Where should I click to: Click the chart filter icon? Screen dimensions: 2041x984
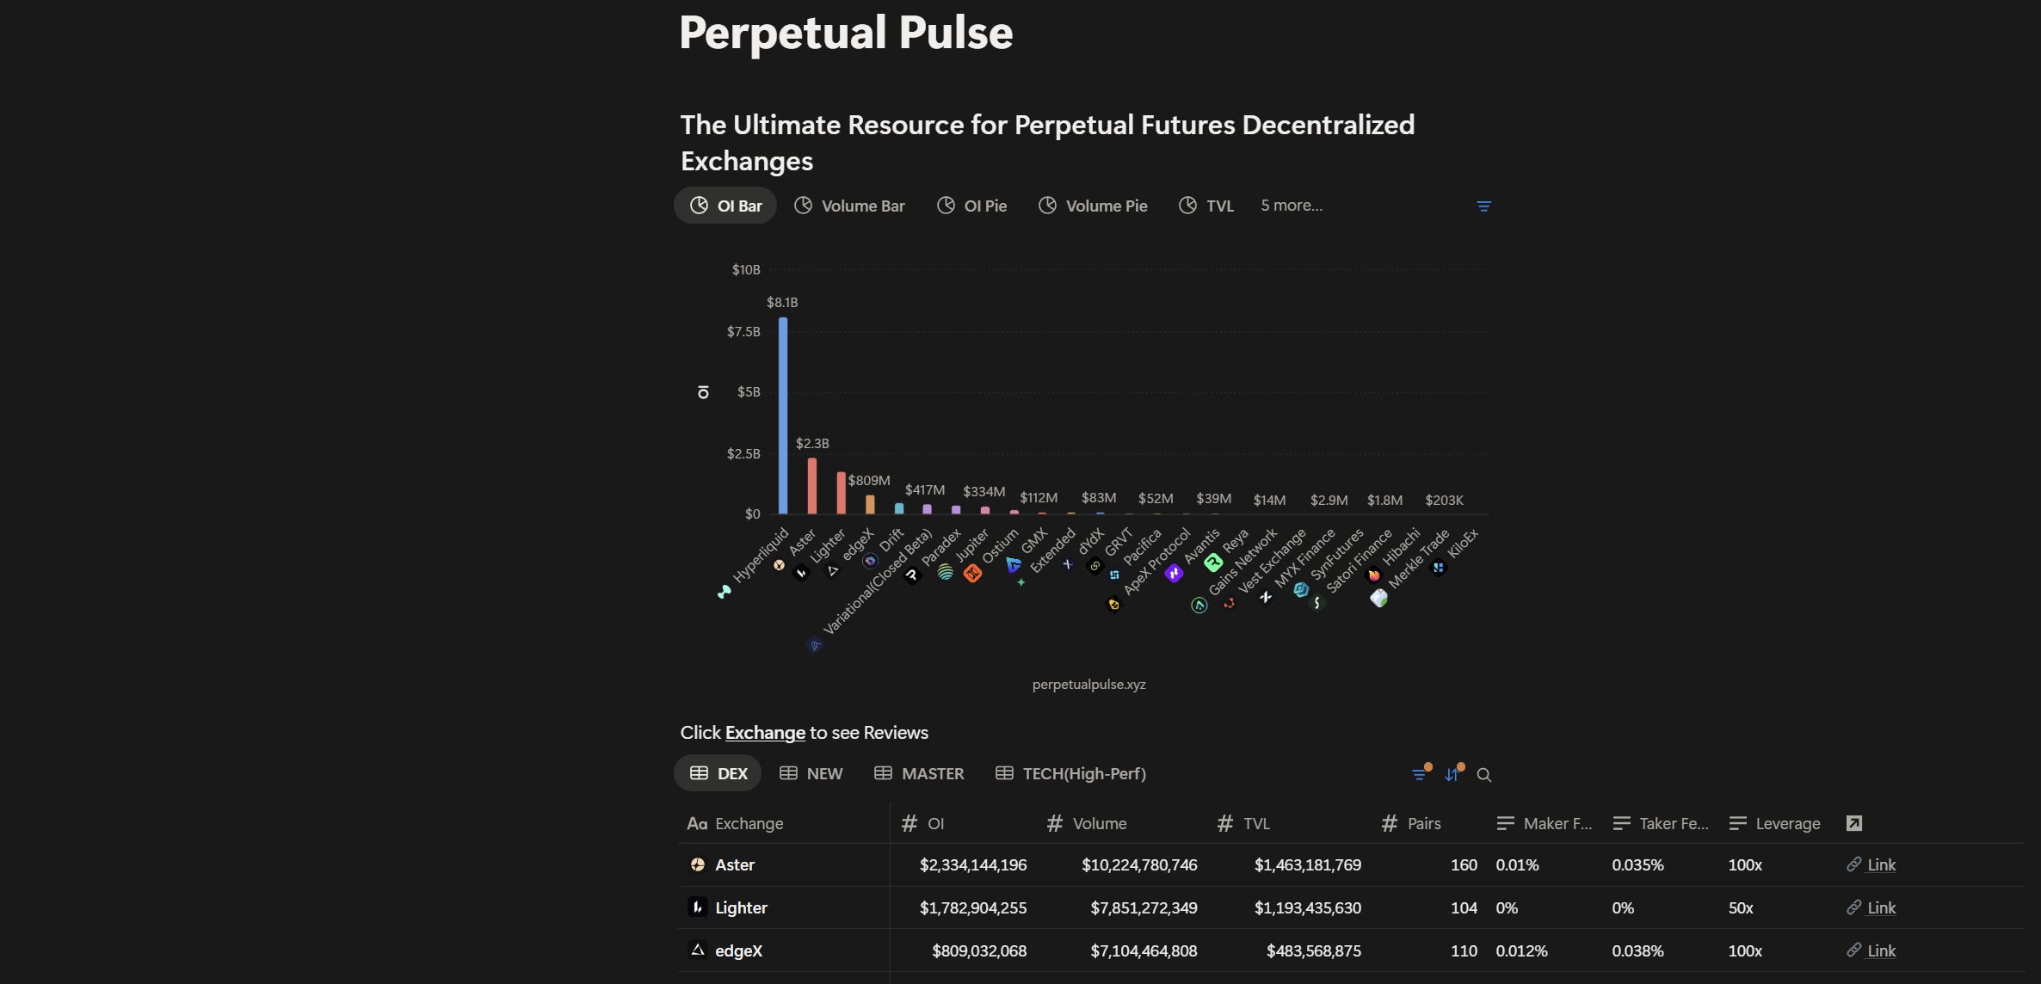pos(1483,206)
